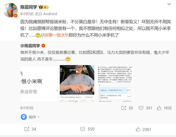Screen dimensions: 176x137
Task: Repost this post with 34 shares
Action: coord(30,129)
